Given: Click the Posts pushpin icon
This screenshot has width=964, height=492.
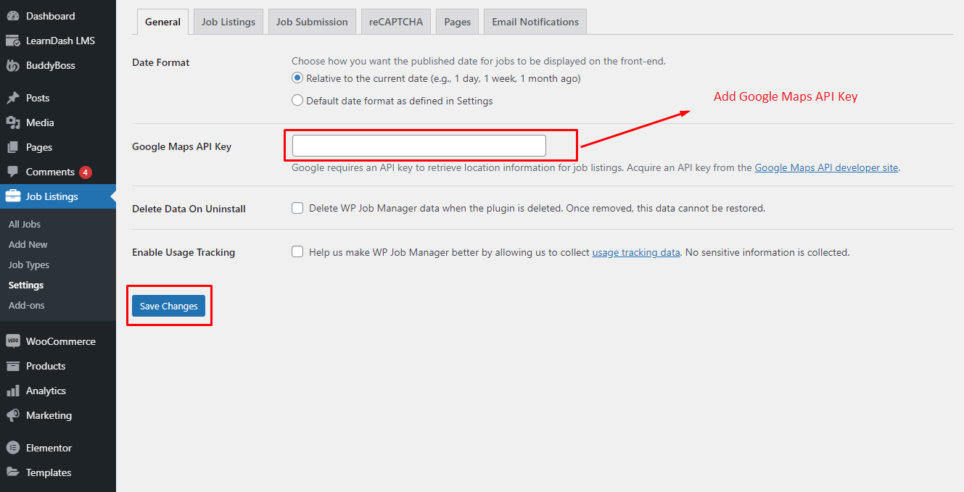Looking at the screenshot, I should point(13,98).
